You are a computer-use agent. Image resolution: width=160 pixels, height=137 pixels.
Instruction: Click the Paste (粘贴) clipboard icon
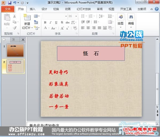click(x=7, y=19)
